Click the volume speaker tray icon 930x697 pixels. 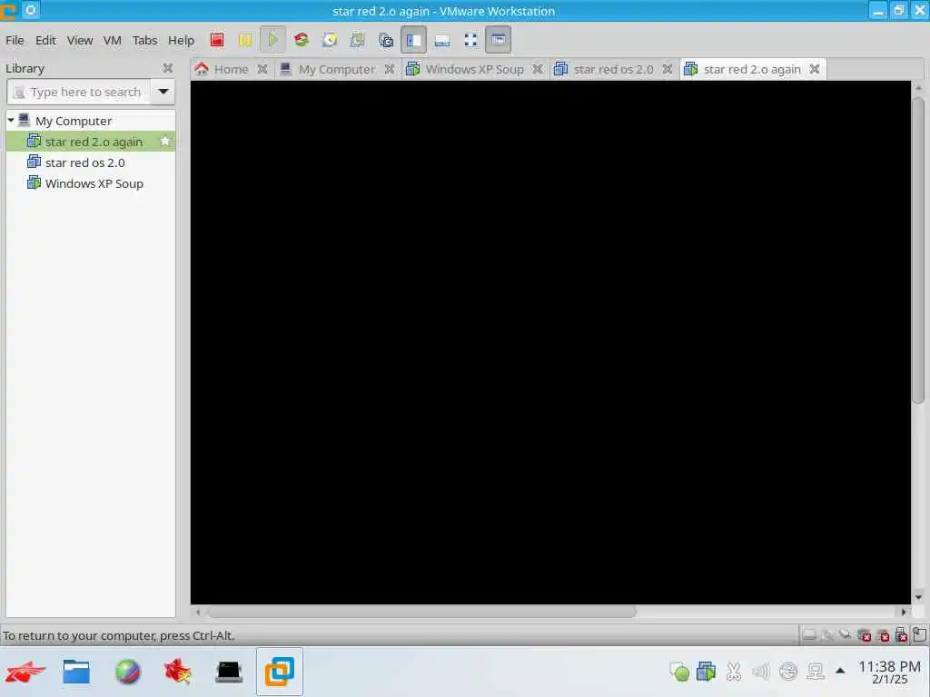(x=760, y=672)
